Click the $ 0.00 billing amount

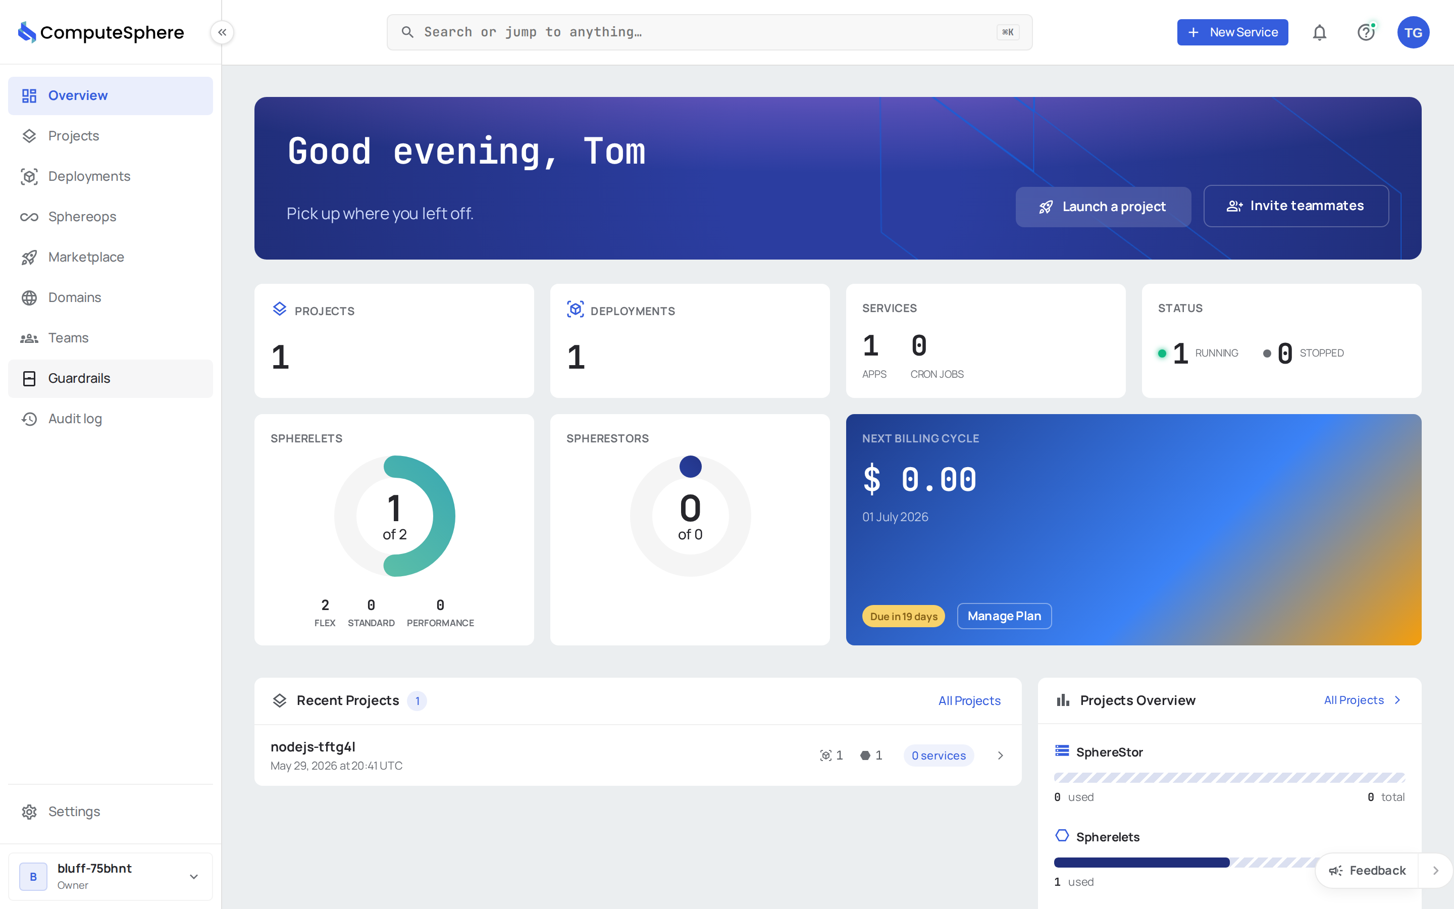pyautogui.click(x=920, y=479)
